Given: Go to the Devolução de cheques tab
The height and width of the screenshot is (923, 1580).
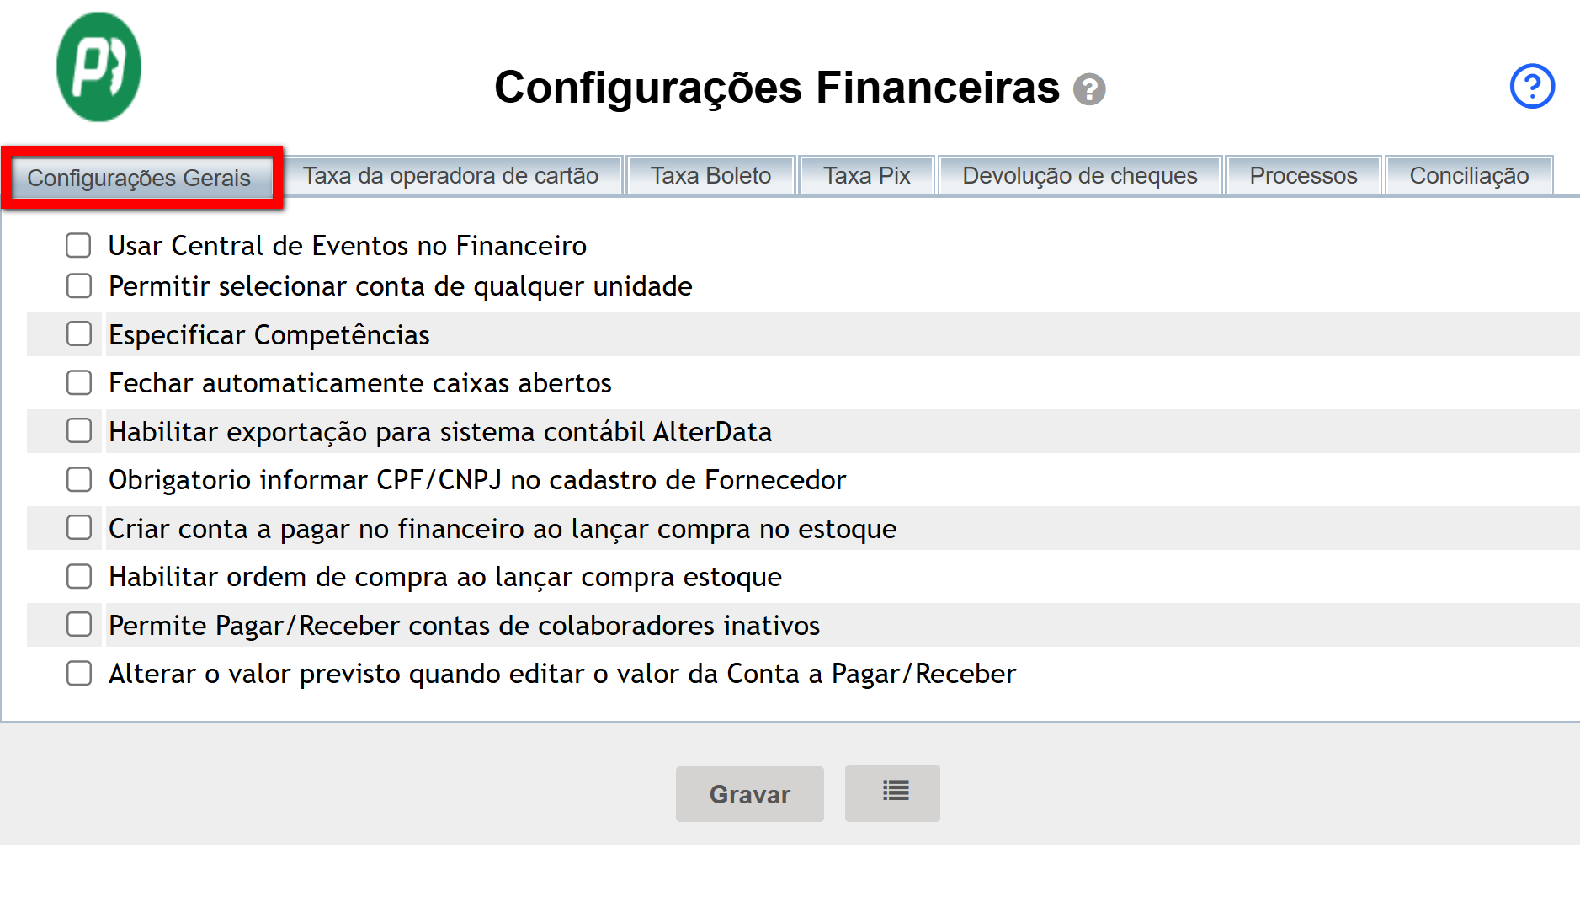Looking at the screenshot, I should coord(1079,176).
